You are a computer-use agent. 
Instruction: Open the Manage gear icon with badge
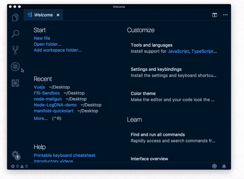16,155
